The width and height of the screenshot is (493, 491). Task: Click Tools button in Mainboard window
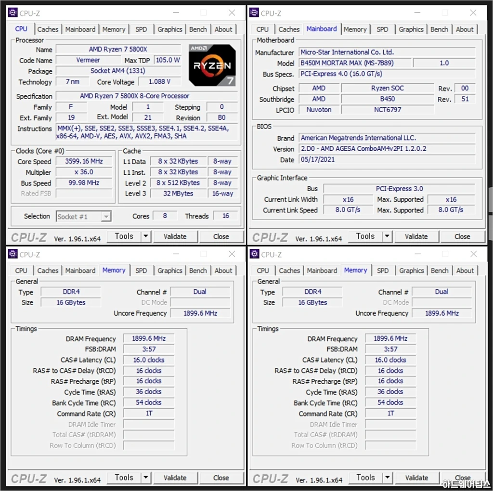[365, 236]
